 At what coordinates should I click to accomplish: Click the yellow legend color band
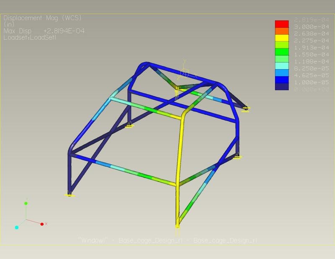click(x=281, y=38)
